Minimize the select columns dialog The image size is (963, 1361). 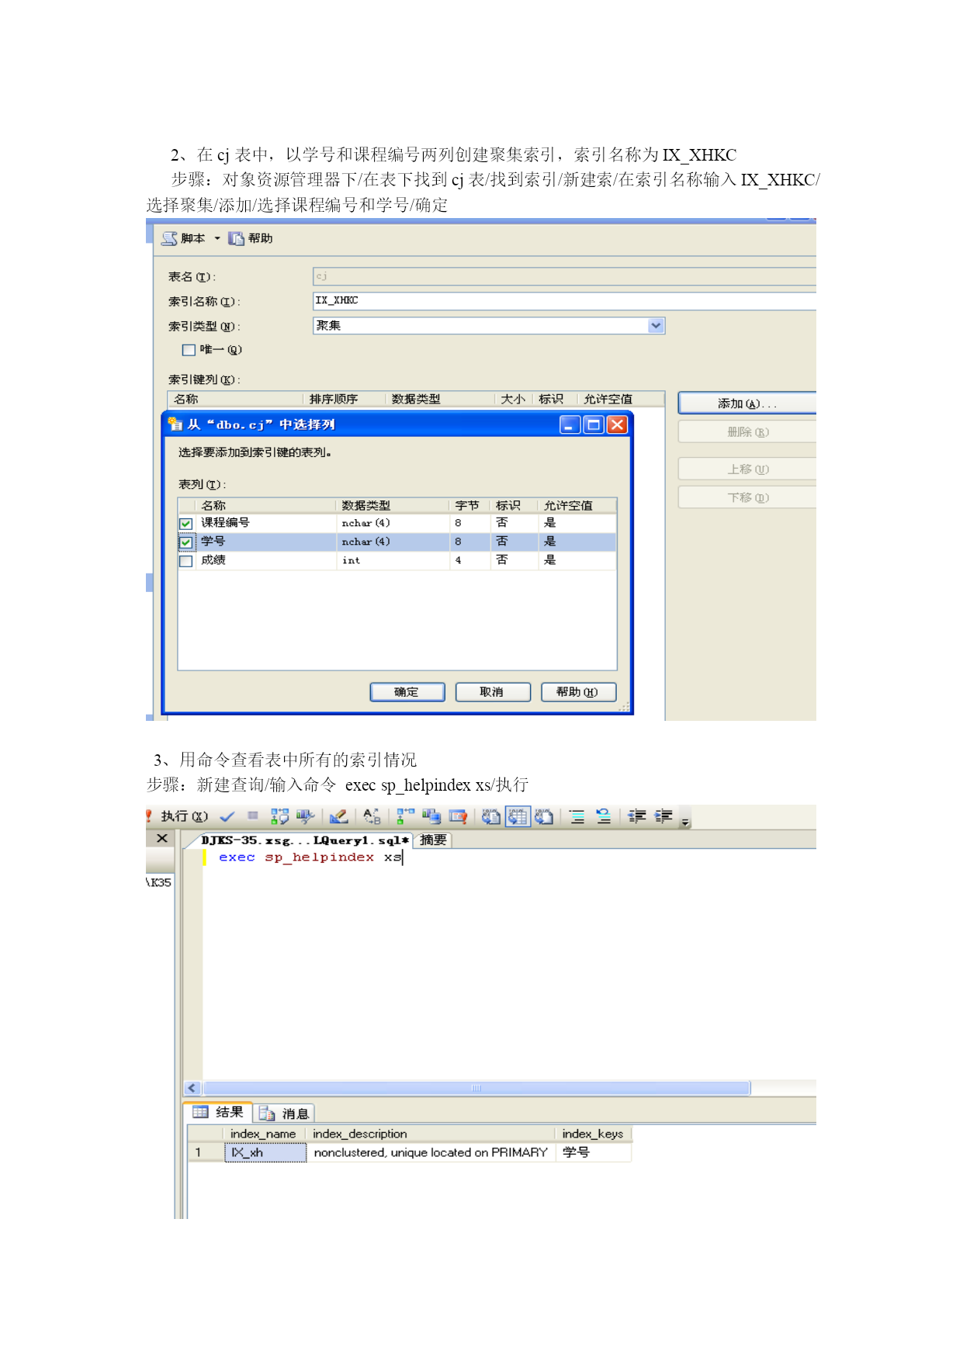[570, 424]
